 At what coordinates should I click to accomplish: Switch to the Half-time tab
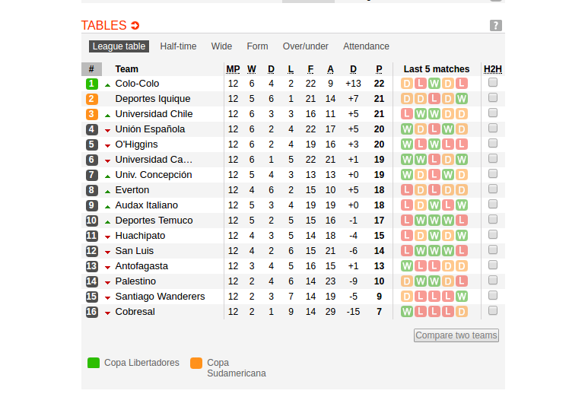(178, 46)
